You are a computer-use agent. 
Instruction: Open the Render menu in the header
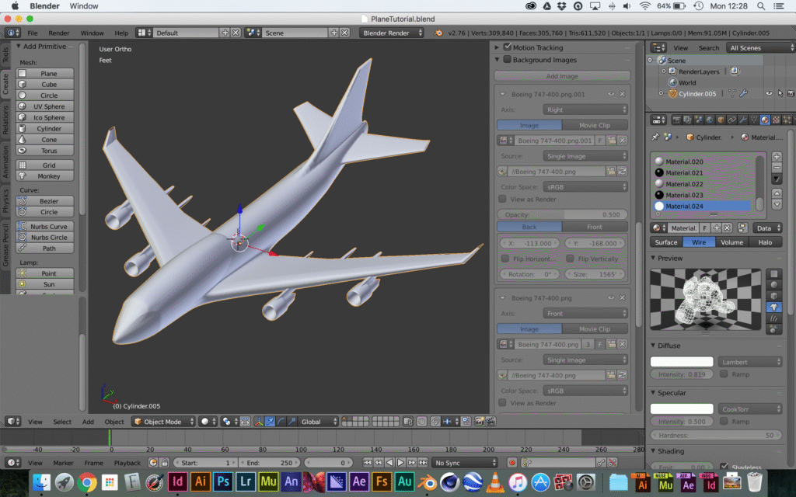[59, 33]
